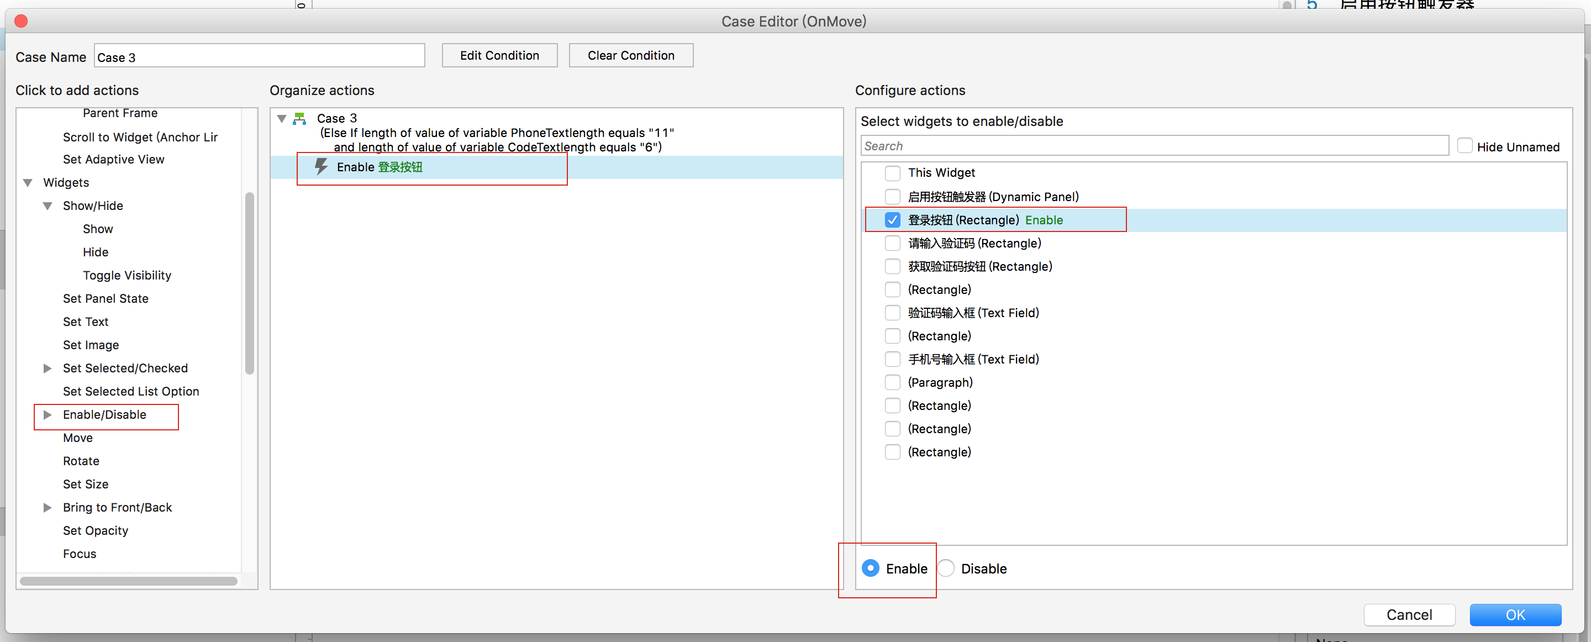This screenshot has width=1591, height=642.
Task: Click the red close window button
Action: coord(21,21)
